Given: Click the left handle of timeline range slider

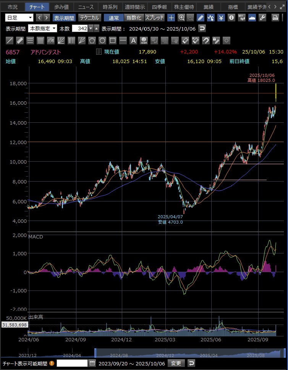Looking at the screenshot, I should tap(95, 353).
